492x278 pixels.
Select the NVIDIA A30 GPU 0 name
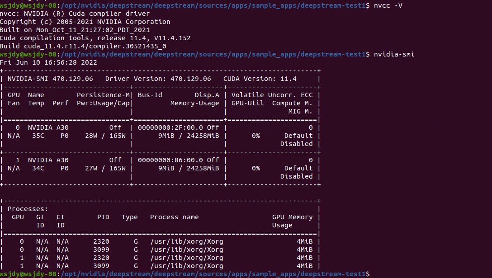47,127
